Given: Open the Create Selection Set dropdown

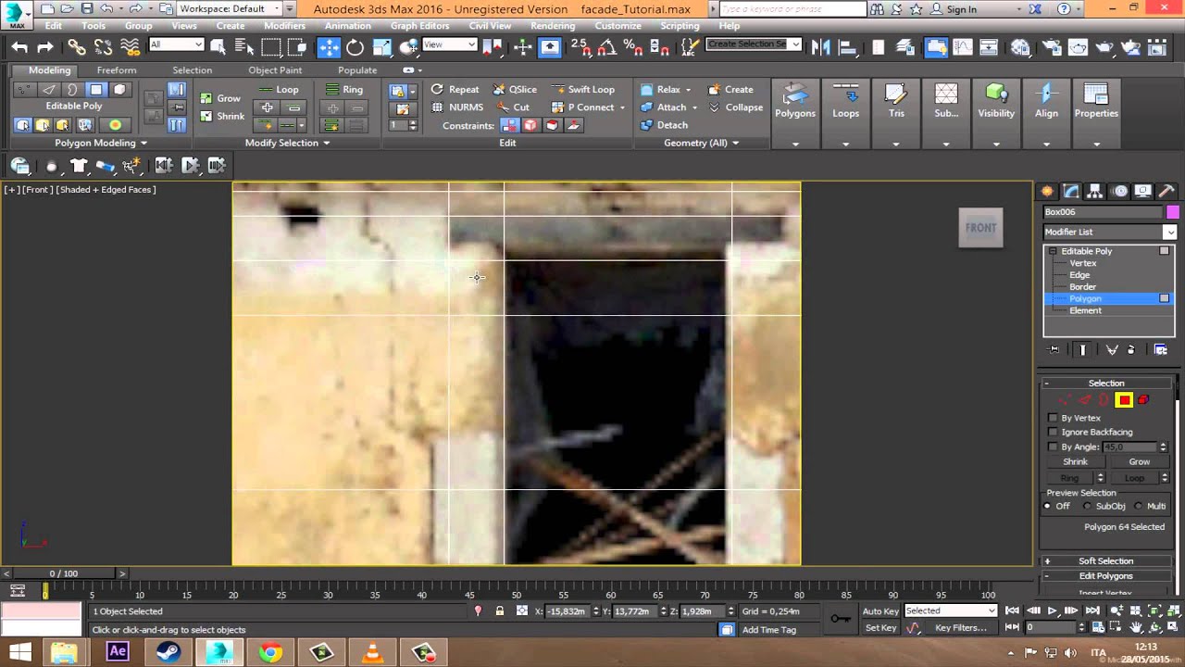Looking at the screenshot, I should (x=753, y=44).
